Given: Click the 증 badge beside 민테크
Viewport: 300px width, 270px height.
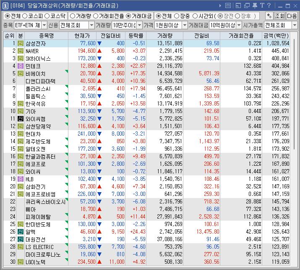Looking at the screenshot, I should click(x=21, y=66).
